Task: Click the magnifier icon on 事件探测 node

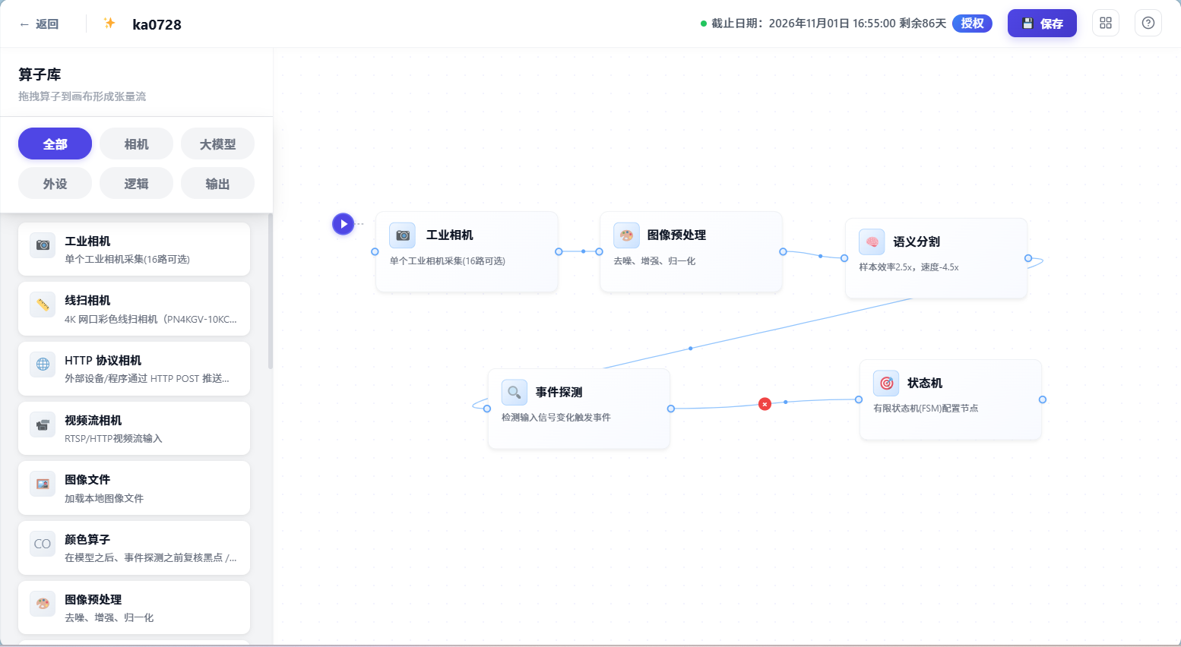Action: tap(515, 392)
